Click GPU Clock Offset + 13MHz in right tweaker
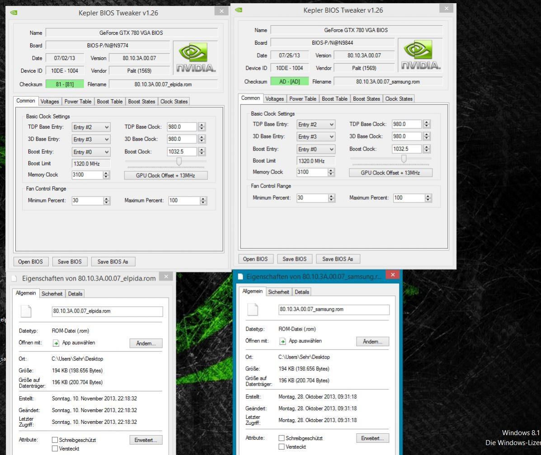The height and width of the screenshot is (455, 541). click(x=390, y=173)
